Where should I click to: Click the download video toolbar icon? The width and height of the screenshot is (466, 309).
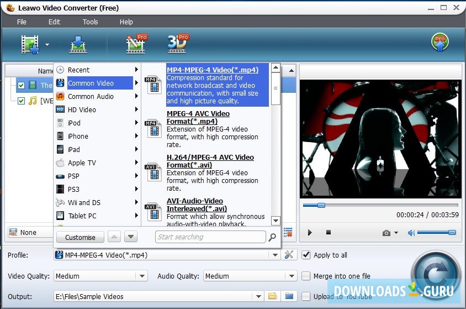pos(78,45)
